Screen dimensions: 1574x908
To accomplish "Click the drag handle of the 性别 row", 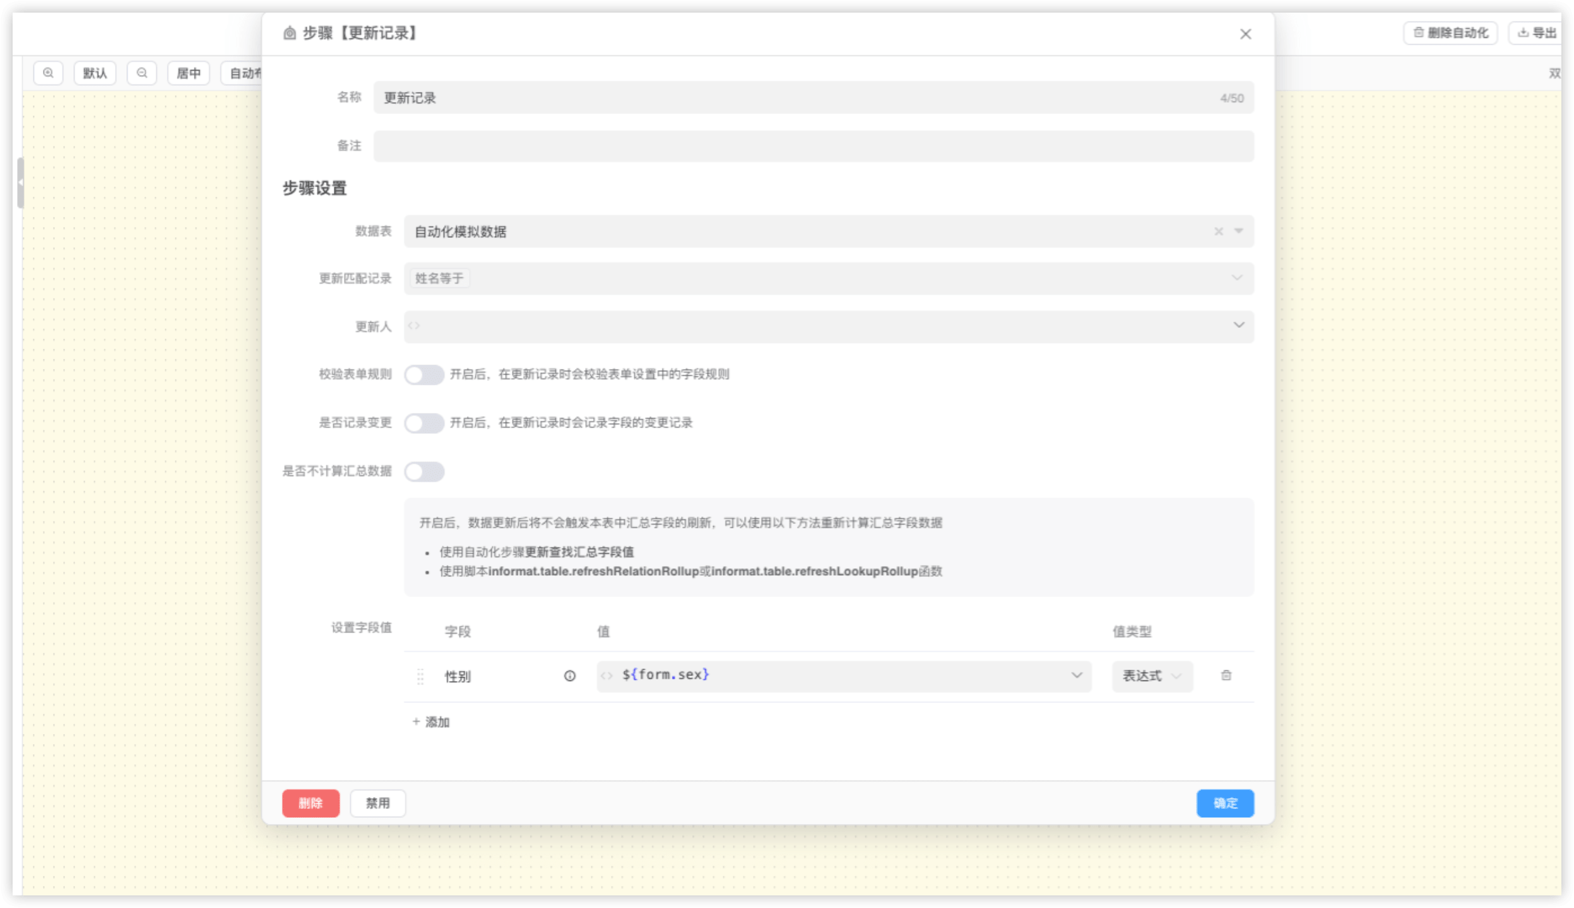I will (x=420, y=677).
